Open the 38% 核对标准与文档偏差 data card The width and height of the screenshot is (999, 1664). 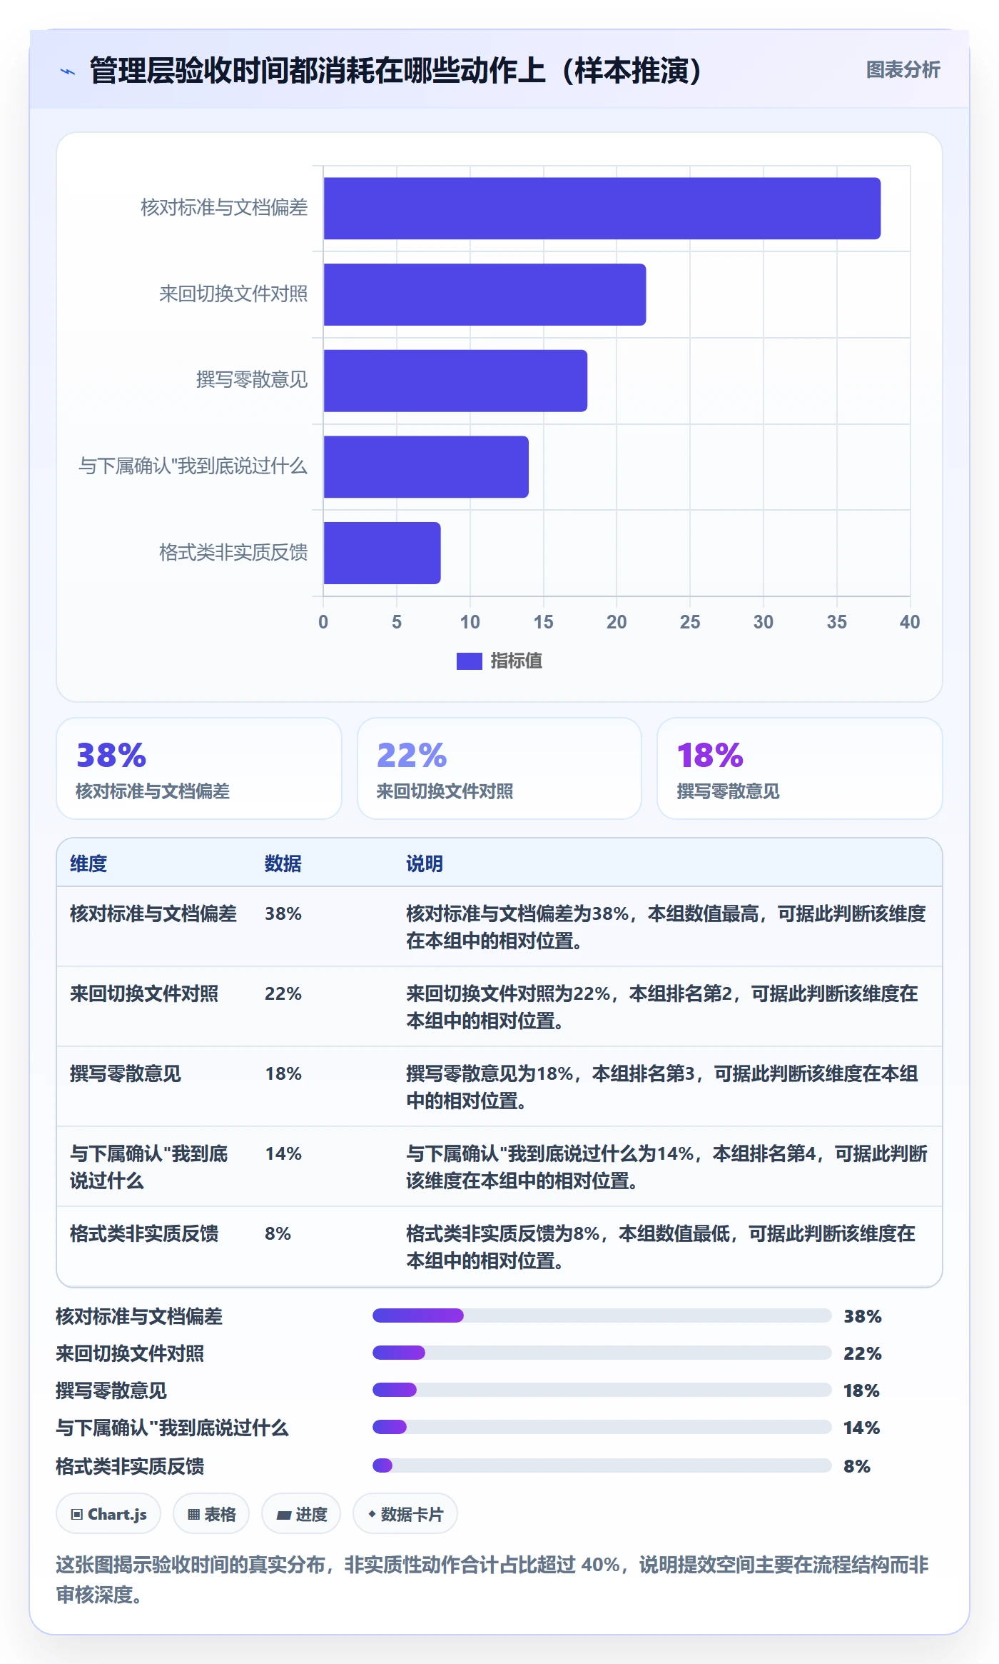[x=199, y=768]
